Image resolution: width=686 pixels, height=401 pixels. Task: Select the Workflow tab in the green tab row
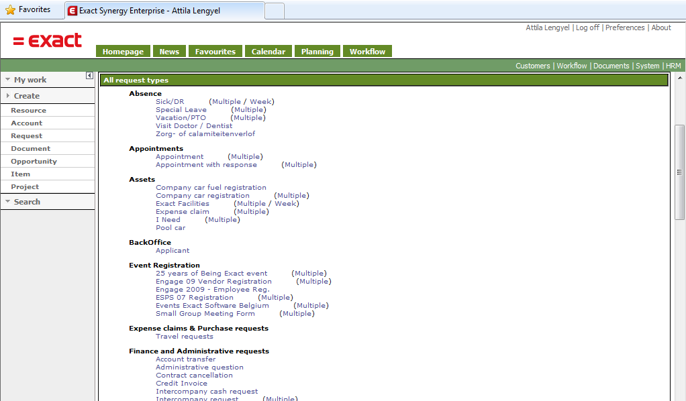(368, 52)
